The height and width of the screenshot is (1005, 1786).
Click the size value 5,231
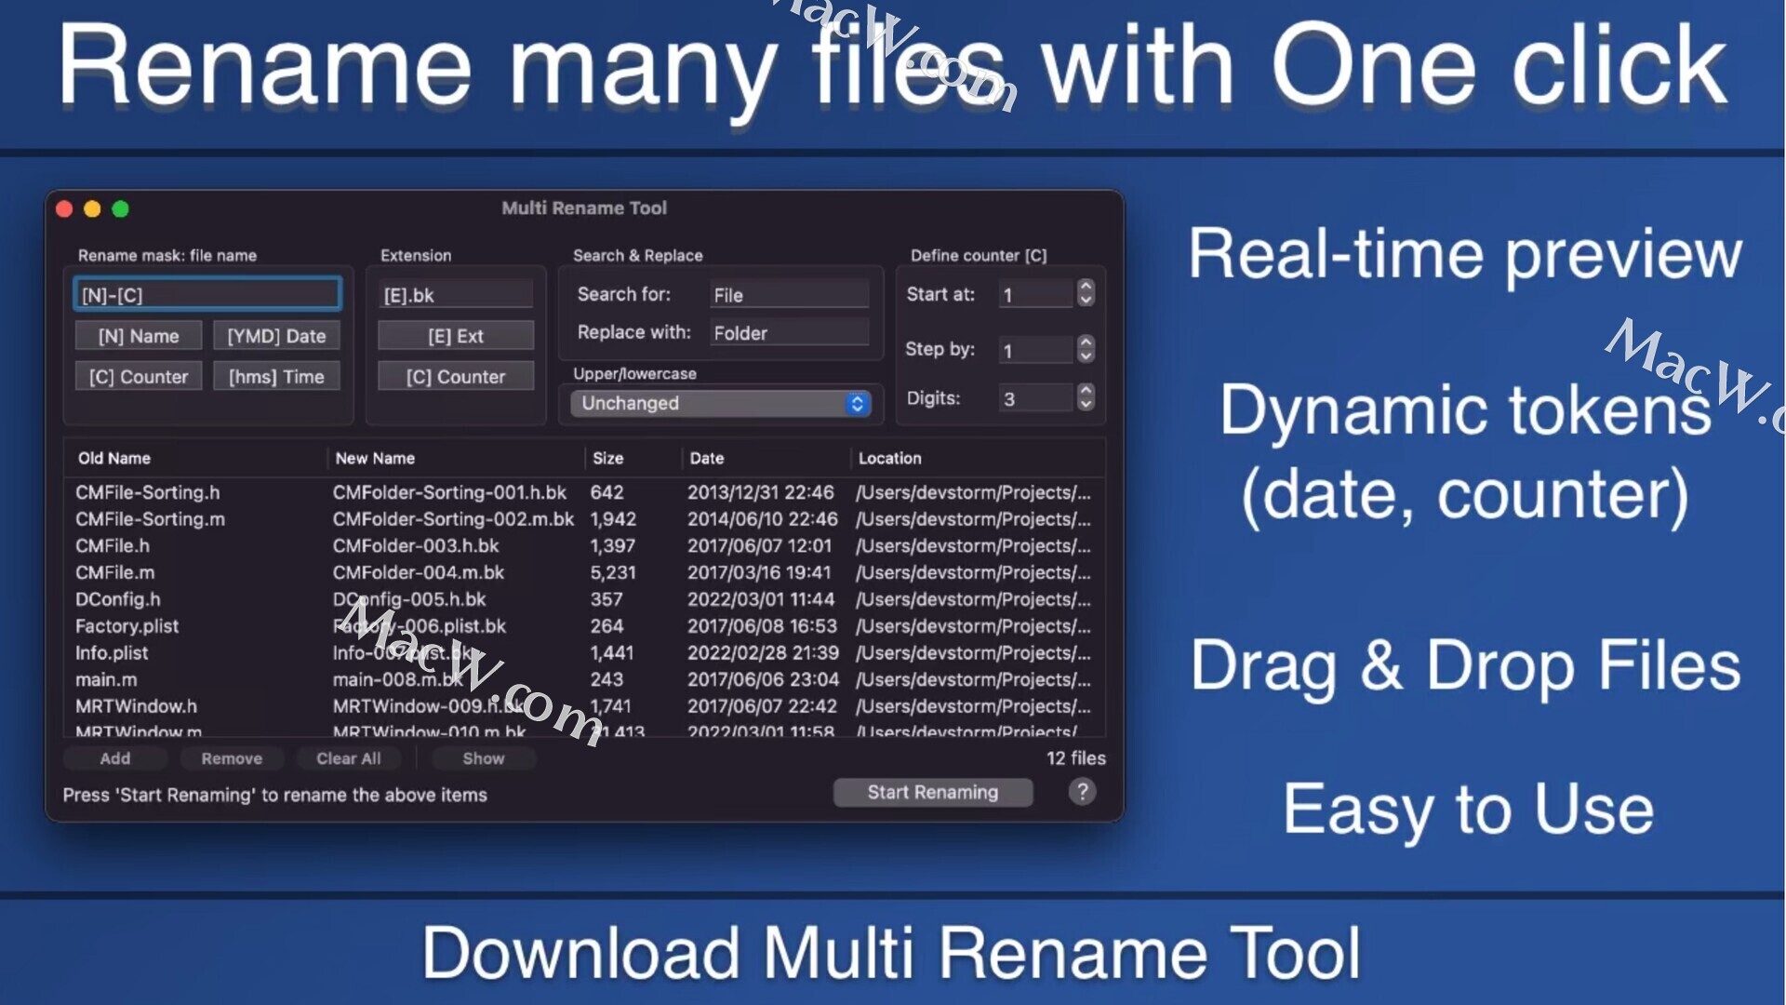(x=613, y=572)
